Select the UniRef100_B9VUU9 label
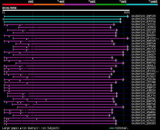Image resolution: width=160 pixels, height=130 pixels. coord(143,60)
